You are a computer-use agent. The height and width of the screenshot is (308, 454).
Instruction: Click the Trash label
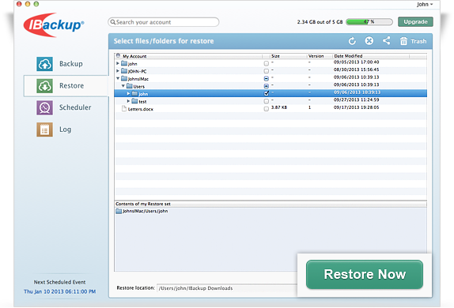point(418,41)
